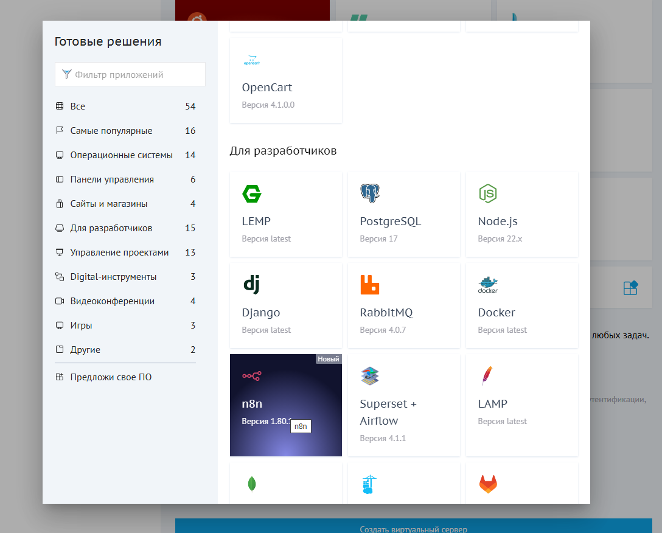Image resolution: width=662 pixels, height=533 pixels.
Task: Choose PostgreSQL Версия 17 text
Action: coord(378,239)
